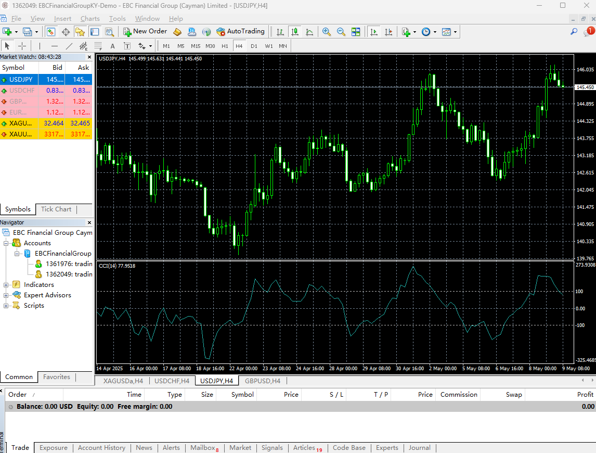Open the Indicators list icon
596x453 pixels.
406,32
